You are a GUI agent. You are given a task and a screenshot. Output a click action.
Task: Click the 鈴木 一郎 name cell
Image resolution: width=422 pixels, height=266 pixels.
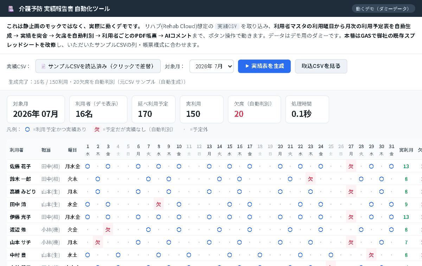(20, 179)
